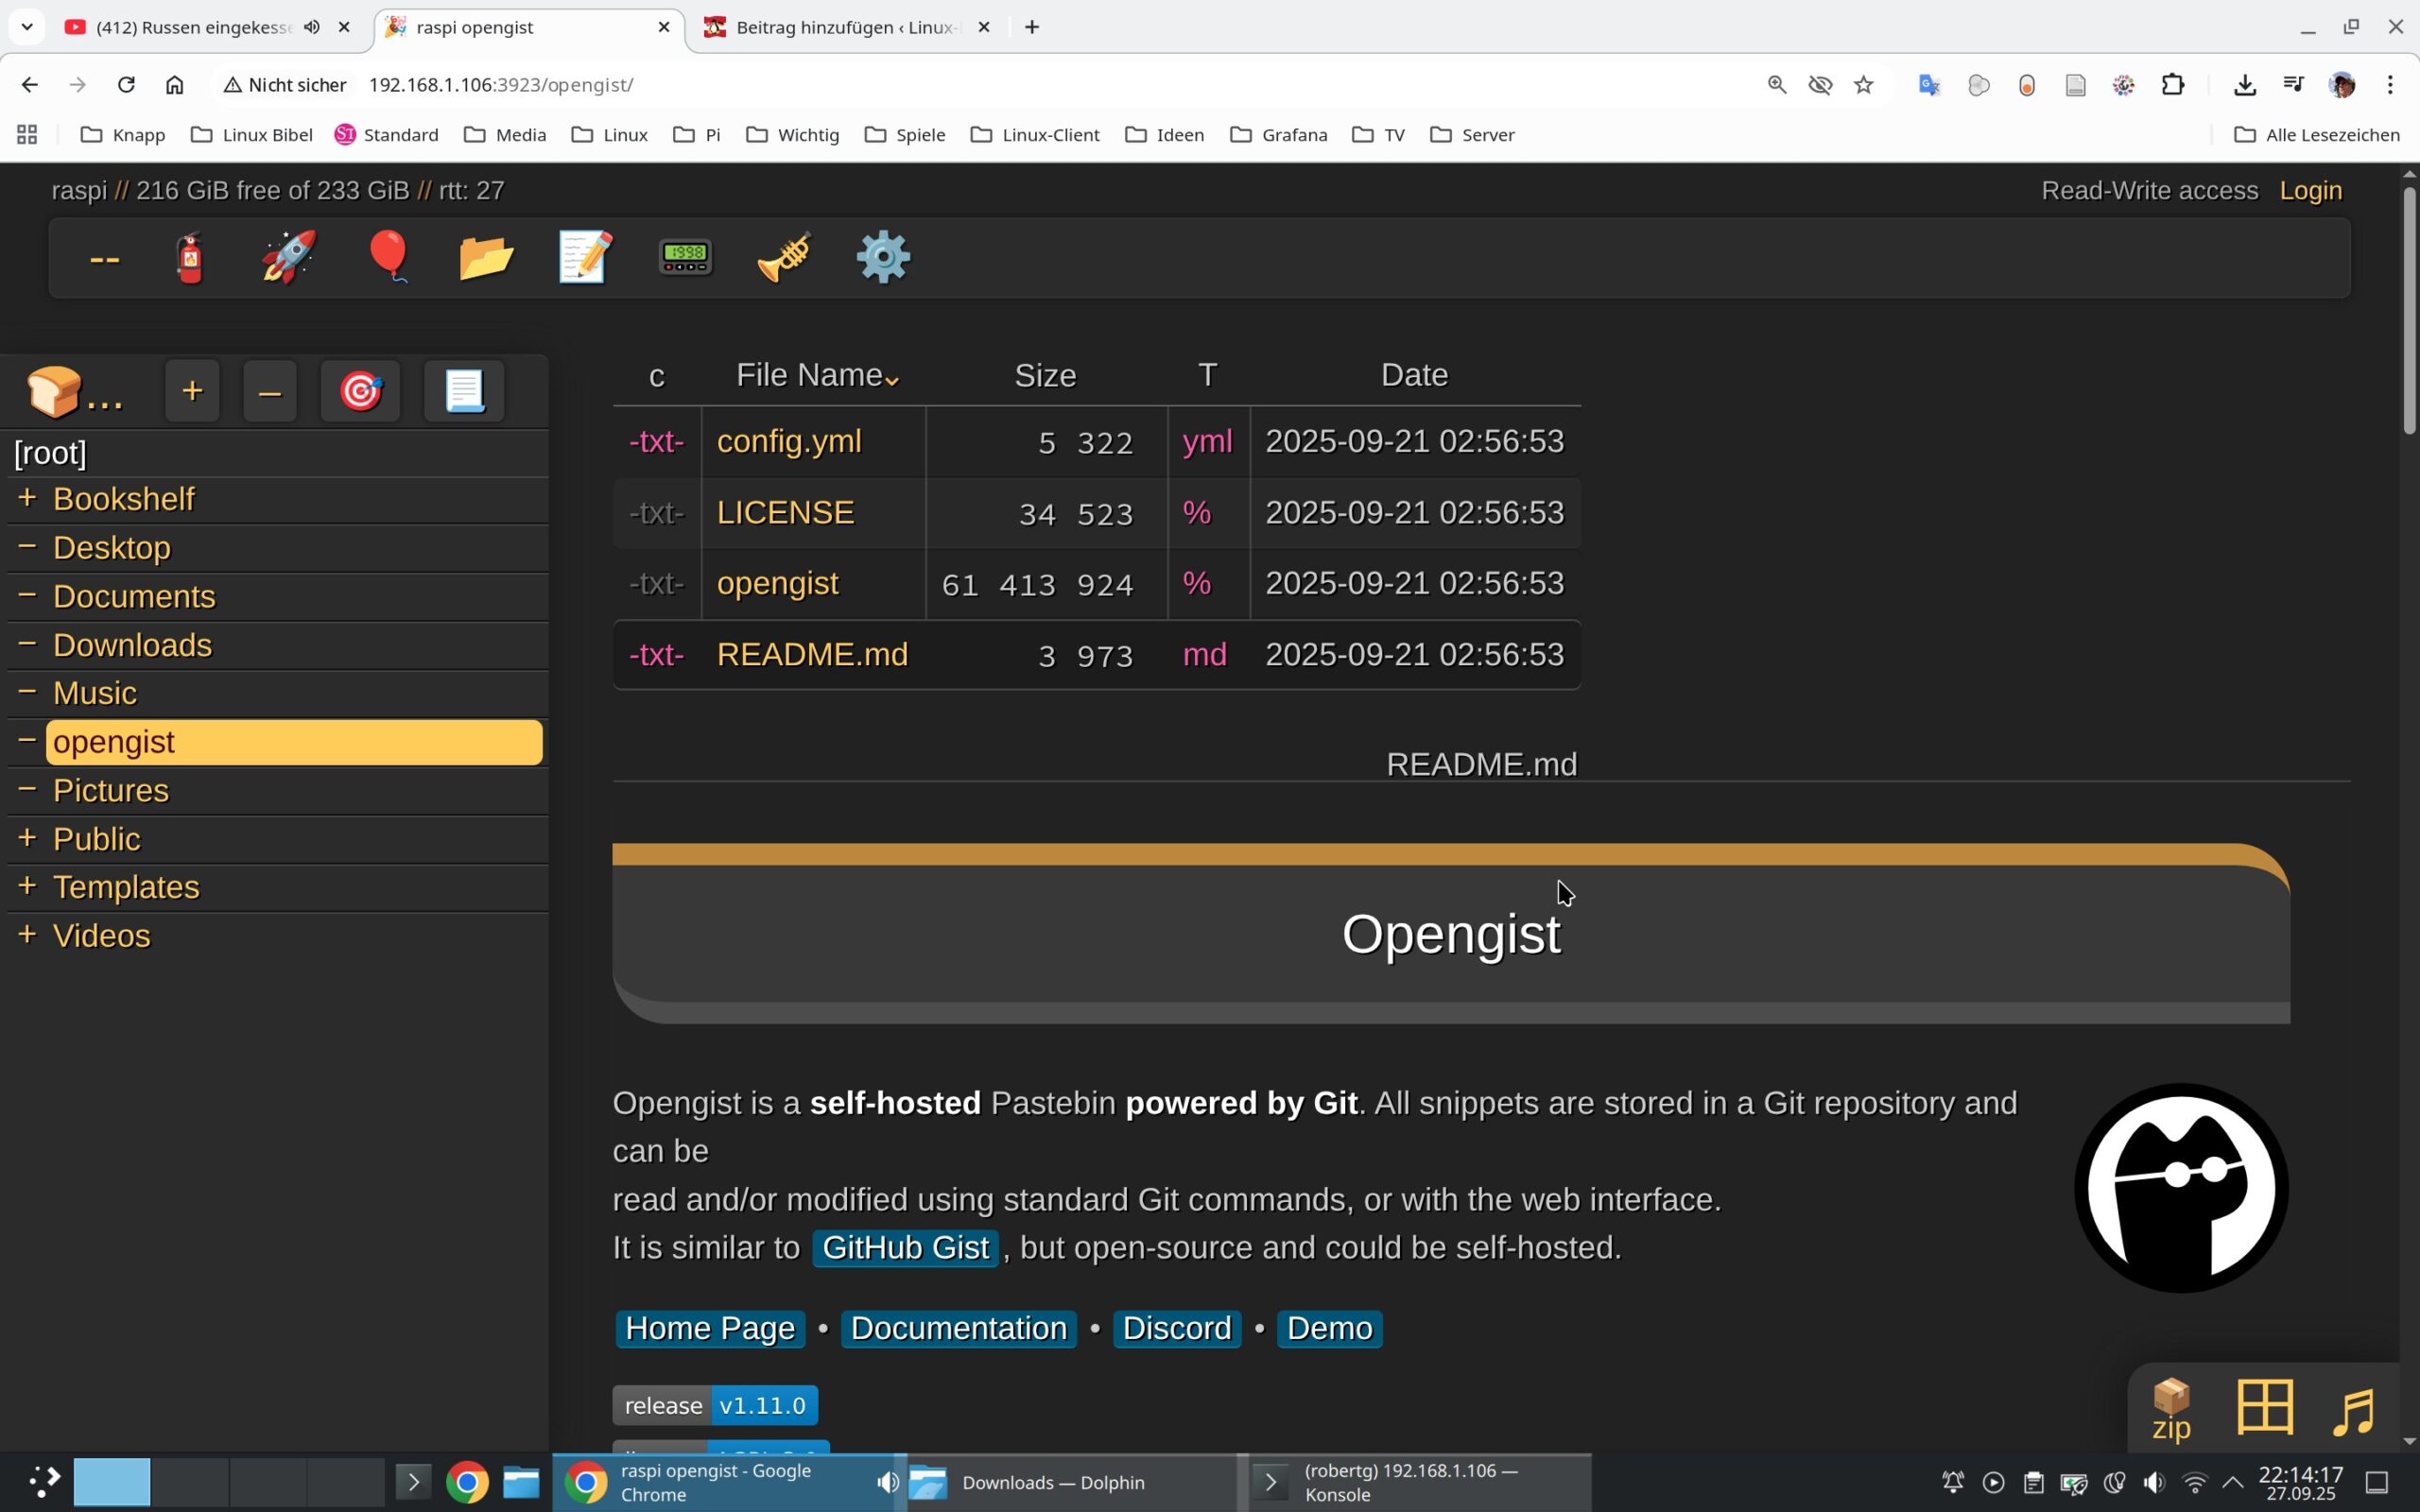This screenshot has width=2420, height=1512.
Task: Click the Login link
Action: click(x=2310, y=190)
